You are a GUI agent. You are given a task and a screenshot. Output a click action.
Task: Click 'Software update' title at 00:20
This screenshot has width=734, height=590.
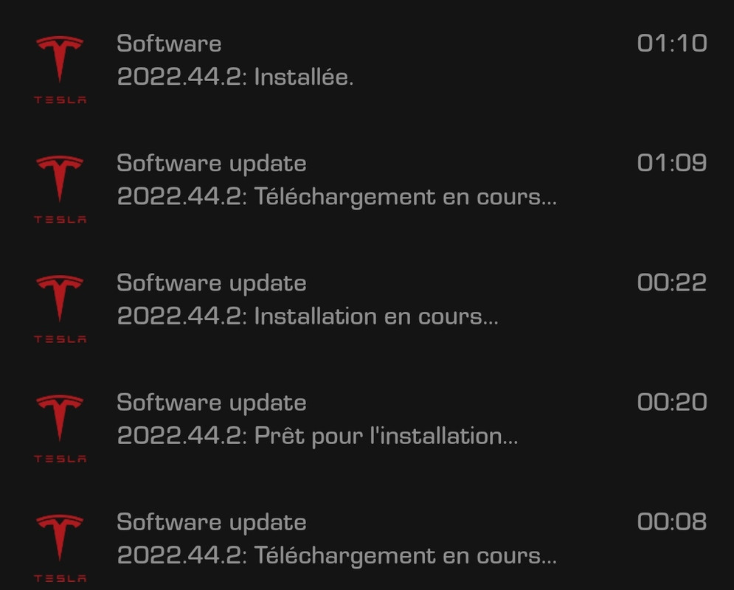(x=212, y=404)
